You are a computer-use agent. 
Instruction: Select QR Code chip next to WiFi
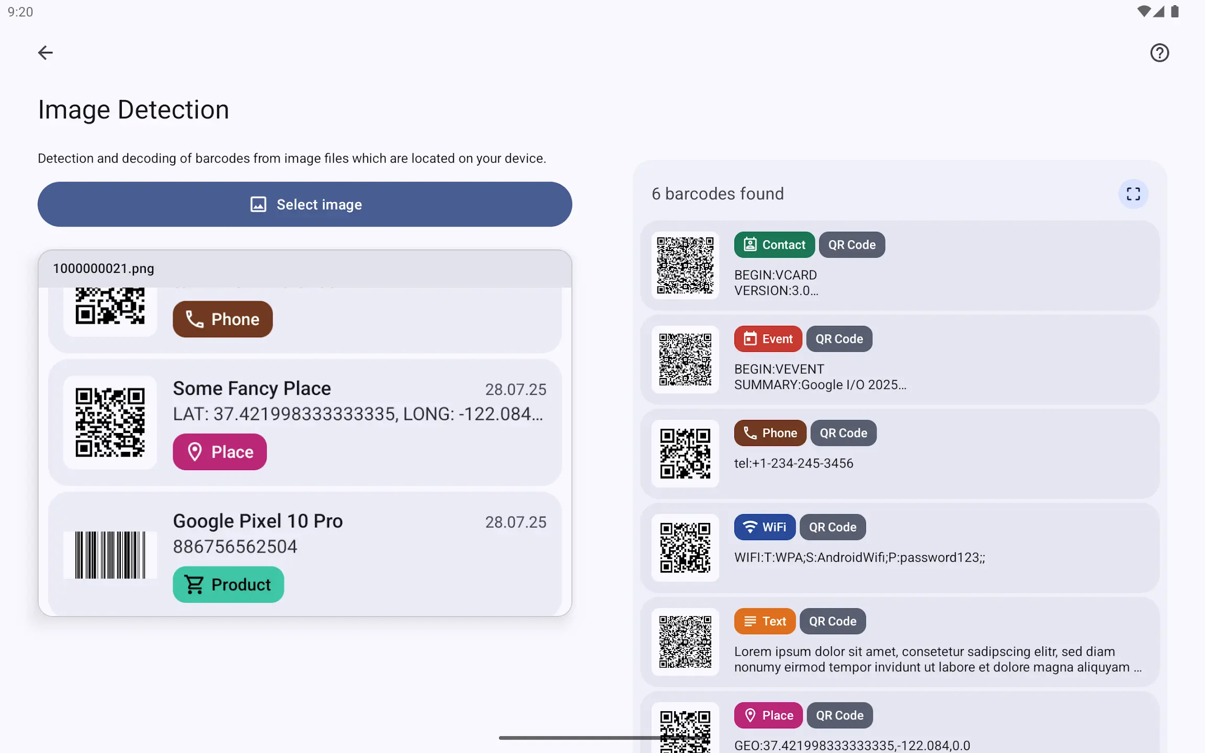click(x=833, y=527)
